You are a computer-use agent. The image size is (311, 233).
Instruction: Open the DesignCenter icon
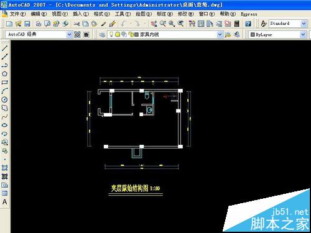coord(201,24)
